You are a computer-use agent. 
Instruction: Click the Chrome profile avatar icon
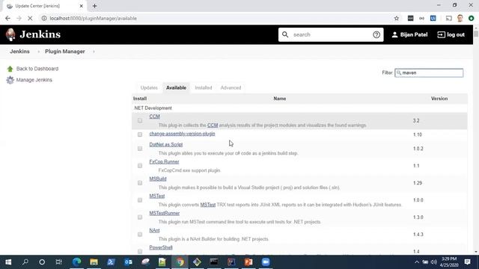(x=460, y=18)
